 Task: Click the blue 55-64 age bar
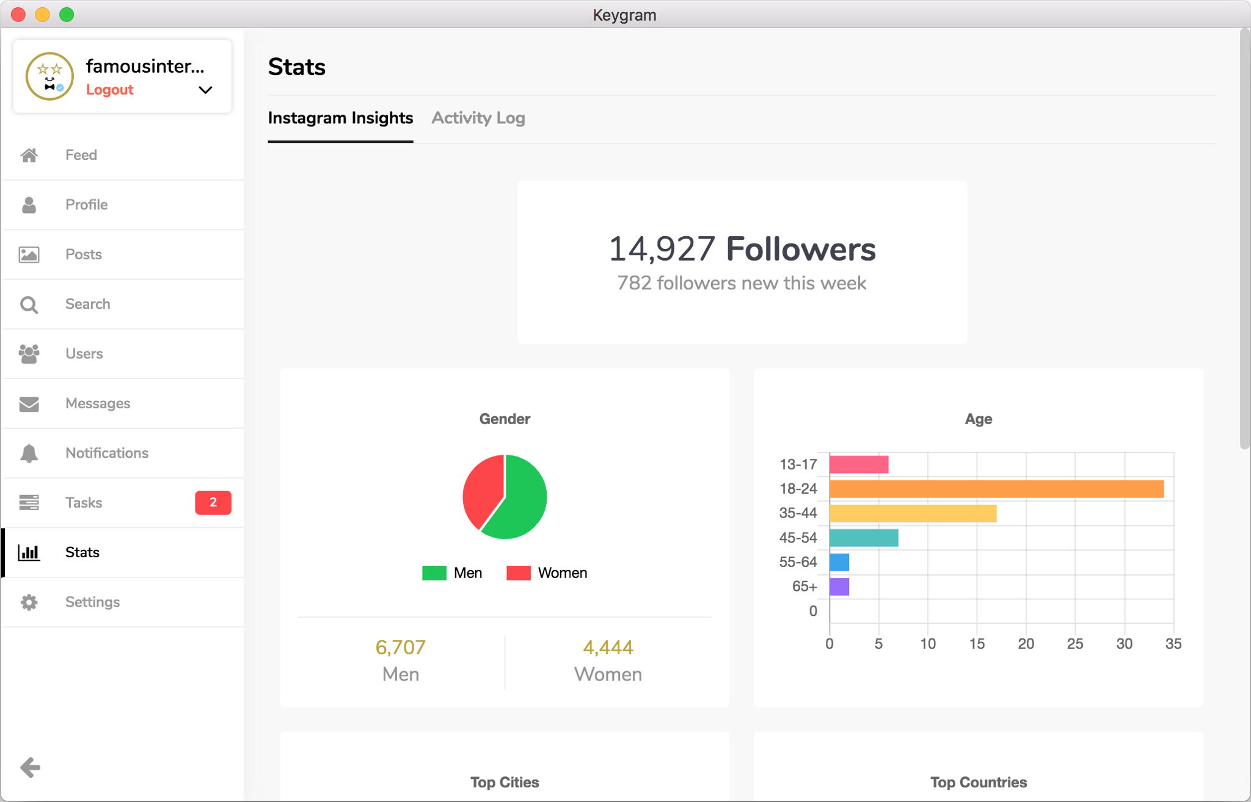coord(839,562)
